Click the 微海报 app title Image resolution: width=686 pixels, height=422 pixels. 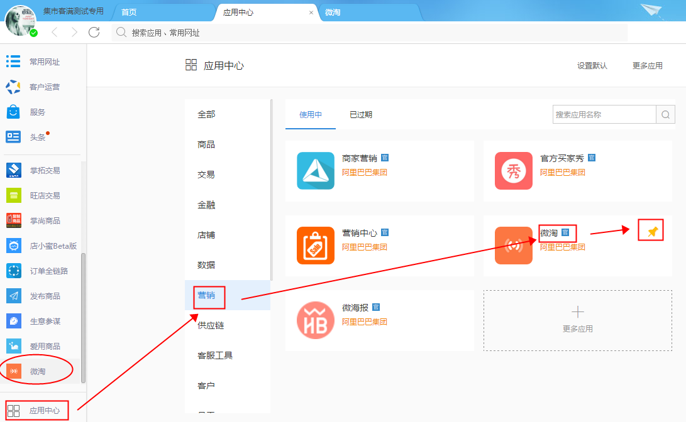355,308
